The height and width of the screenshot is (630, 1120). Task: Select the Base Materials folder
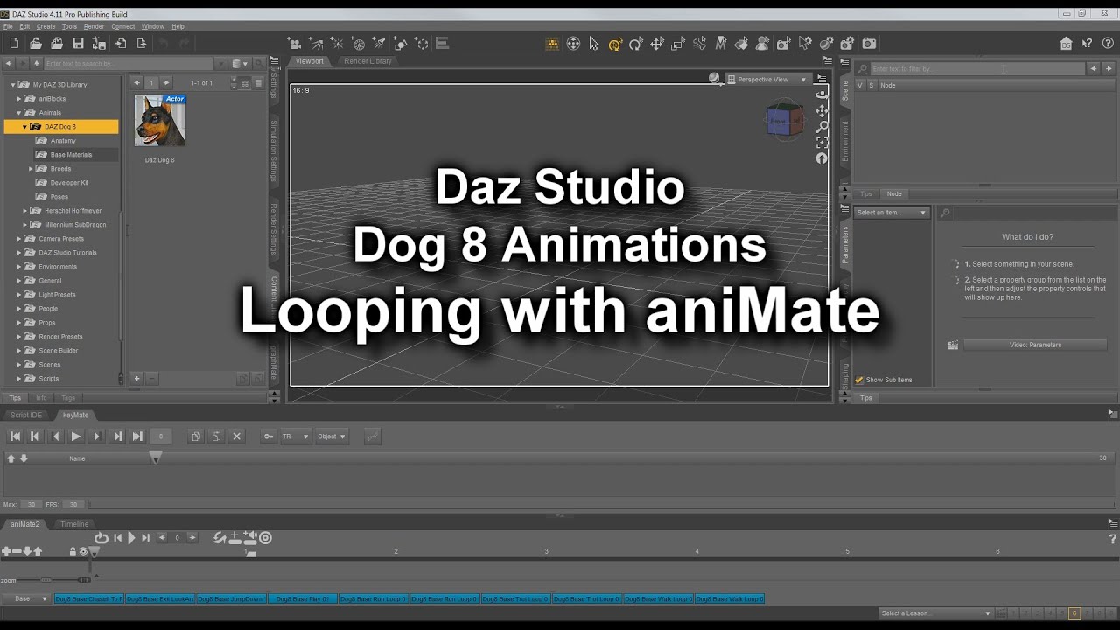tap(71, 155)
